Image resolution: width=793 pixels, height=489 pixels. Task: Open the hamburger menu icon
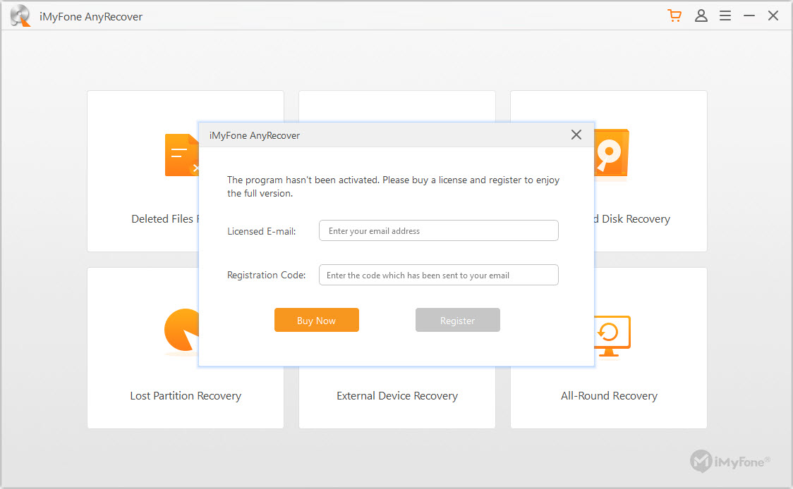click(x=725, y=15)
